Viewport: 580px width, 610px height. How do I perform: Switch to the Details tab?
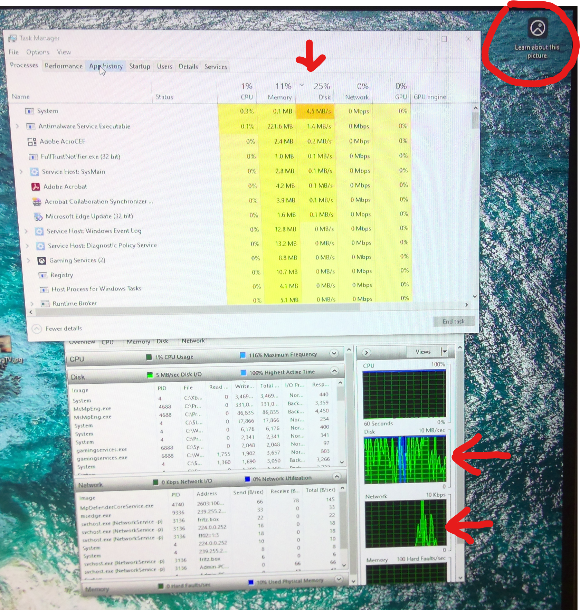[188, 67]
